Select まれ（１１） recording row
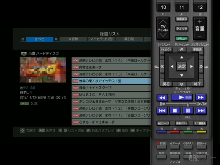 pos(111,115)
